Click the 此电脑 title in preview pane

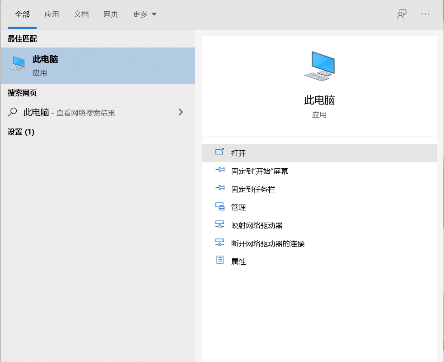pyautogui.click(x=319, y=100)
